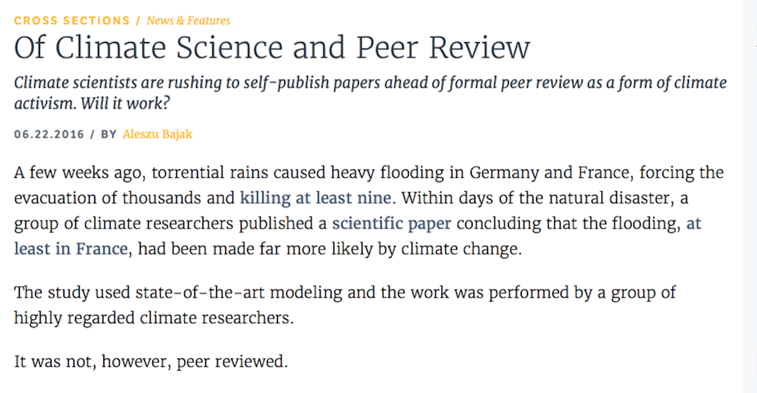This screenshot has height=393, width=757.
Task: Click the sentence 'It was not, however, peer reviewed.'
Action: tap(151, 362)
